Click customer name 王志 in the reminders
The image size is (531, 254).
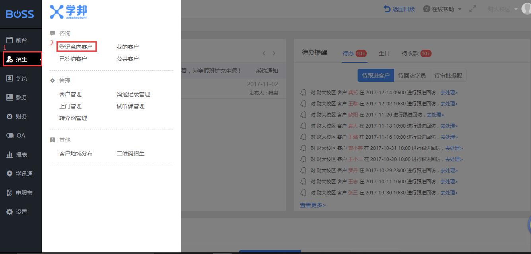353,182
